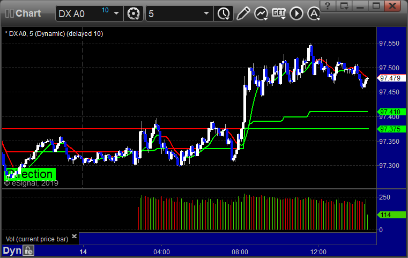Click the Chart title text
The image size is (408, 258).
(x=28, y=13)
